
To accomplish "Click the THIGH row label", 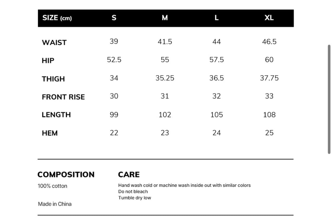I will [x=53, y=79].
